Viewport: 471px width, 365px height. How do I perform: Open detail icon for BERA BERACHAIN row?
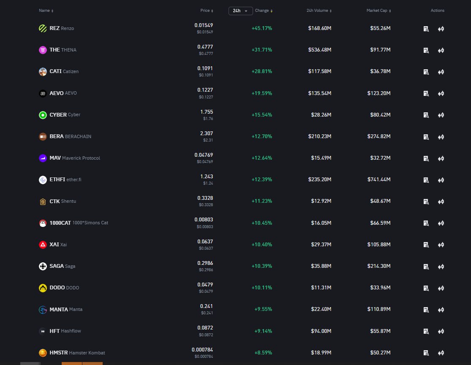coord(426,137)
